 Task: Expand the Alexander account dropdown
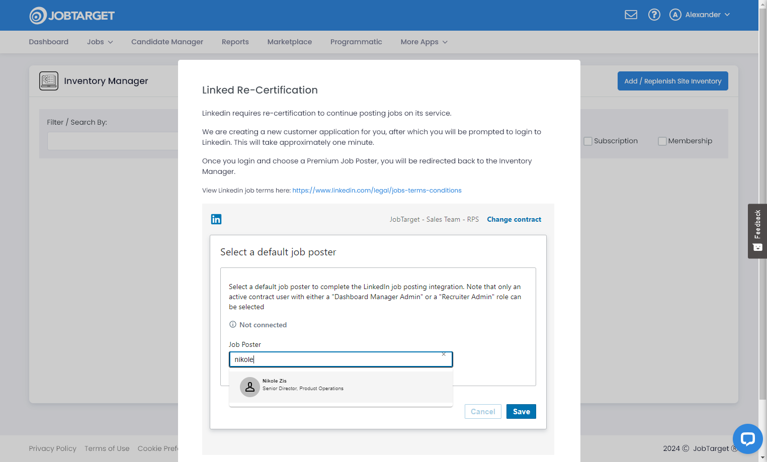727,15
